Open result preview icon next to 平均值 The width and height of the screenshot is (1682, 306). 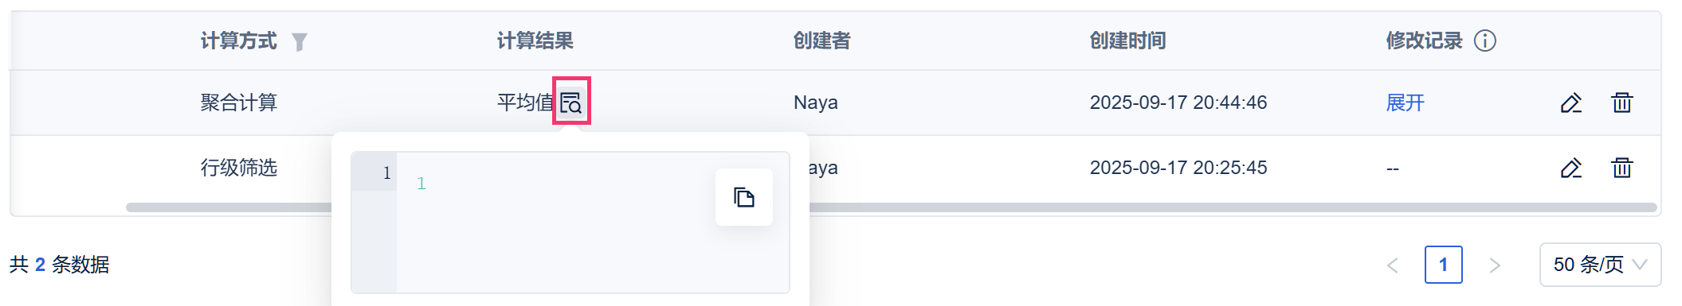(570, 103)
